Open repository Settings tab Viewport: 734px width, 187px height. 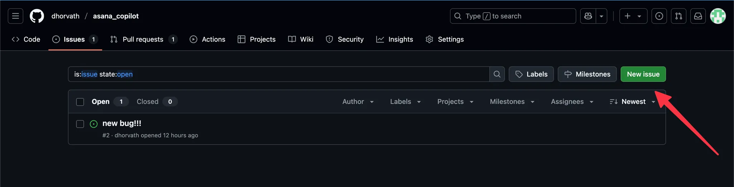point(444,39)
